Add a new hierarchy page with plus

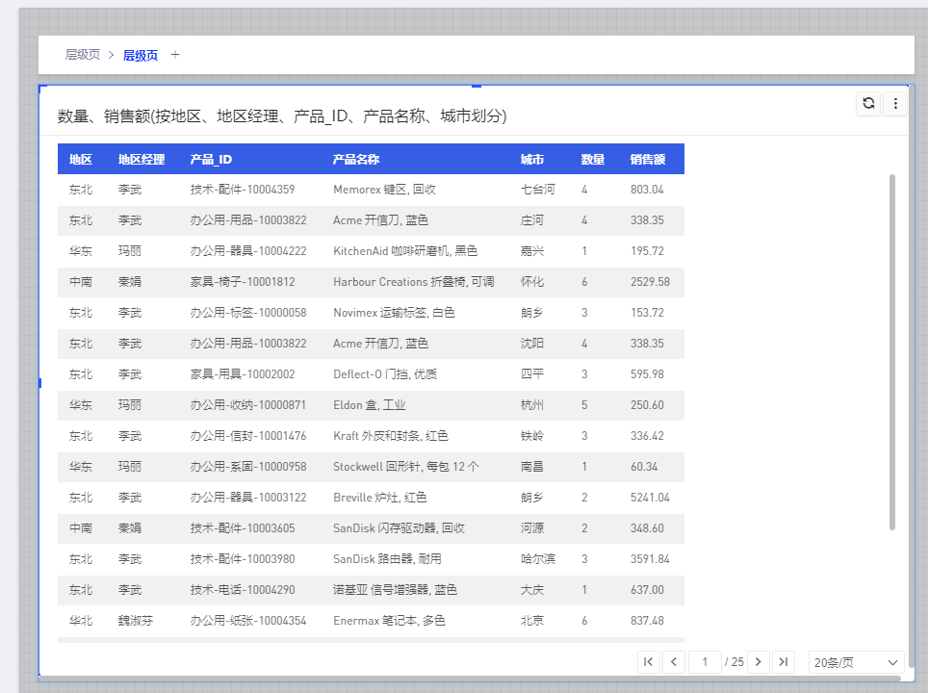[x=175, y=55]
